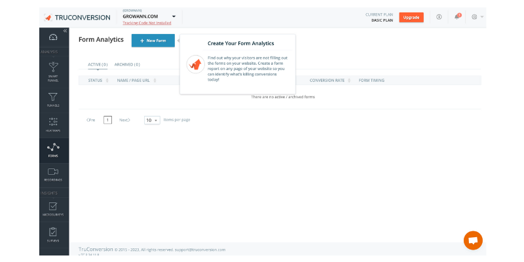The width and height of the screenshot is (524, 262).
Task: Click the TruConversion logo
Action: (77, 18)
